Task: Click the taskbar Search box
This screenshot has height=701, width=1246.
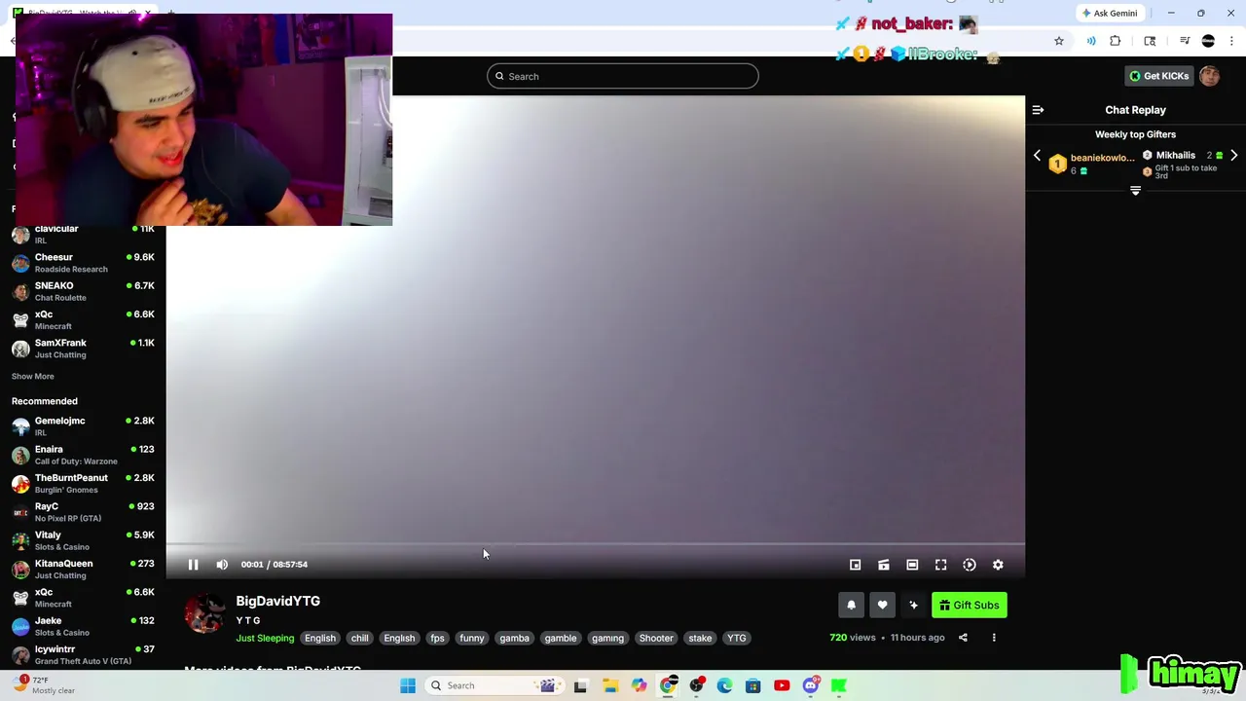Action: pos(493,685)
